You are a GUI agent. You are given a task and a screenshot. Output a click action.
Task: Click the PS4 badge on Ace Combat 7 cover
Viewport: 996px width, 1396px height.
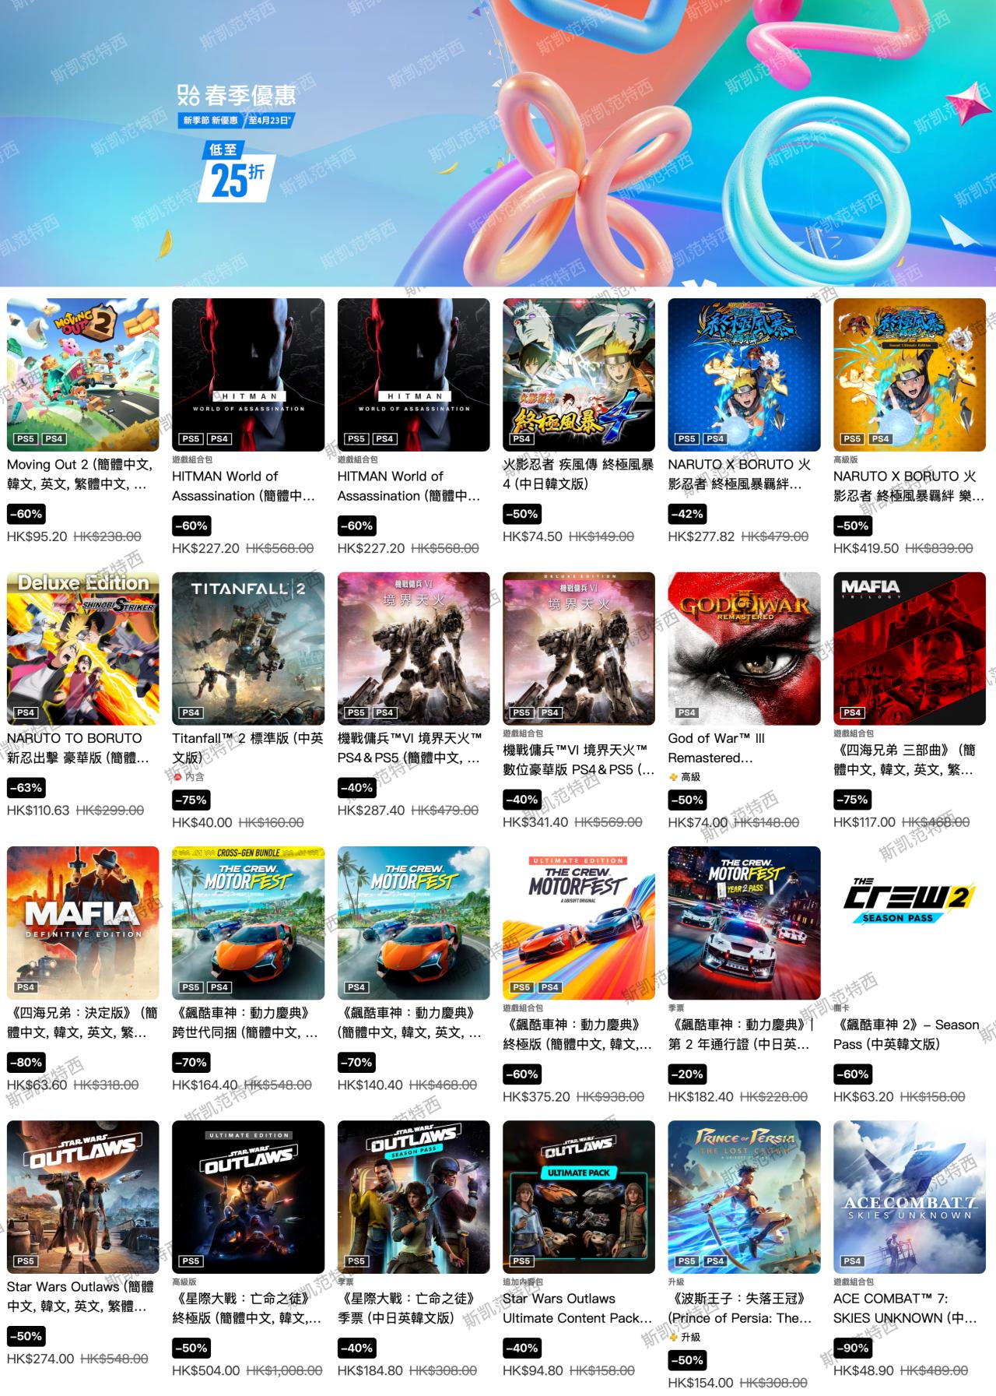tap(852, 1261)
